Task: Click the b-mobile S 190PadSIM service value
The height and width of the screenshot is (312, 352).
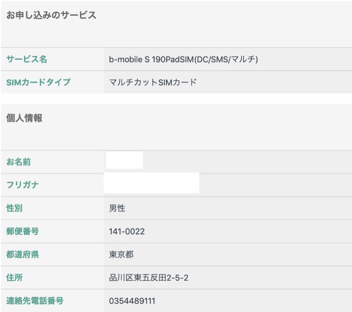Action: pos(183,59)
